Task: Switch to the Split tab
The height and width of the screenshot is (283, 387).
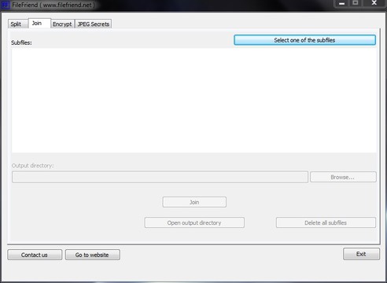Action: [17, 24]
